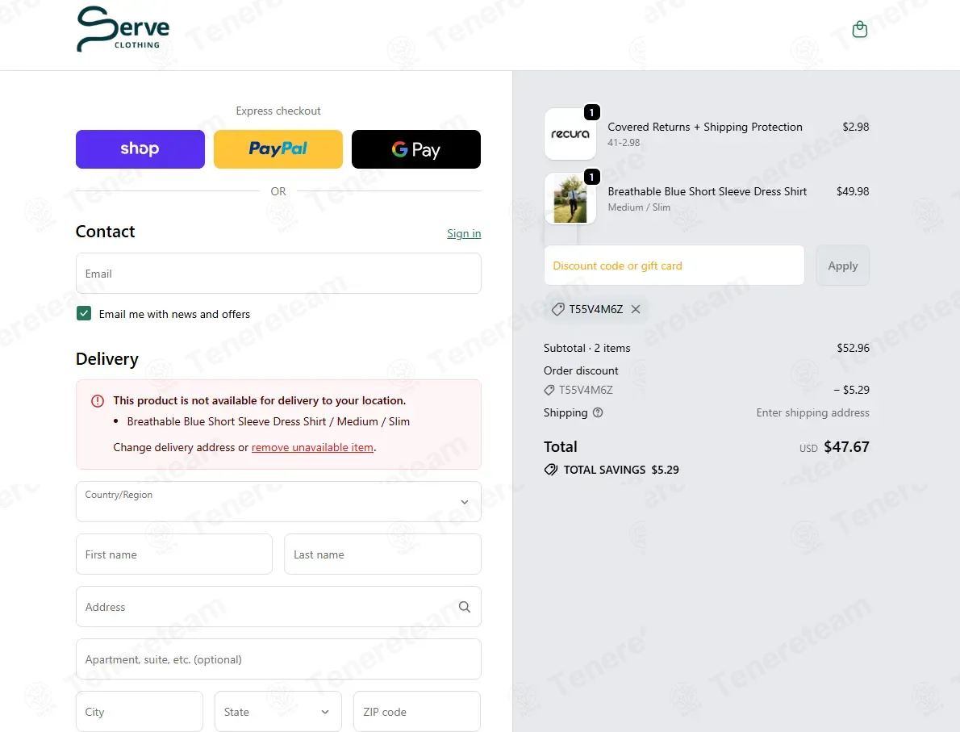Click the Sign in link
This screenshot has height=732, width=960.
[x=464, y=233]
